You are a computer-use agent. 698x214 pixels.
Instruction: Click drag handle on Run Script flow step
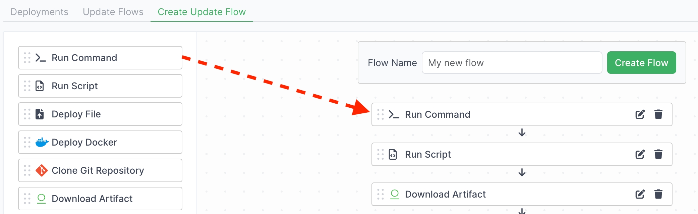tap(381, 154)
